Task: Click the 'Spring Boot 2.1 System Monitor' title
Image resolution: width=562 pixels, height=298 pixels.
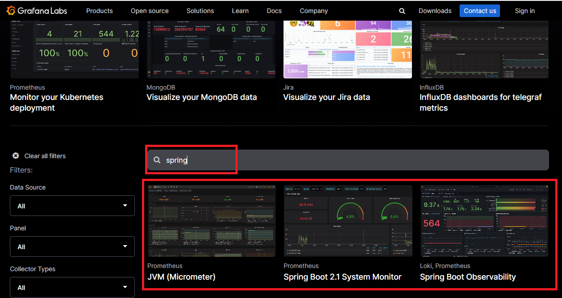Action: 342,277
